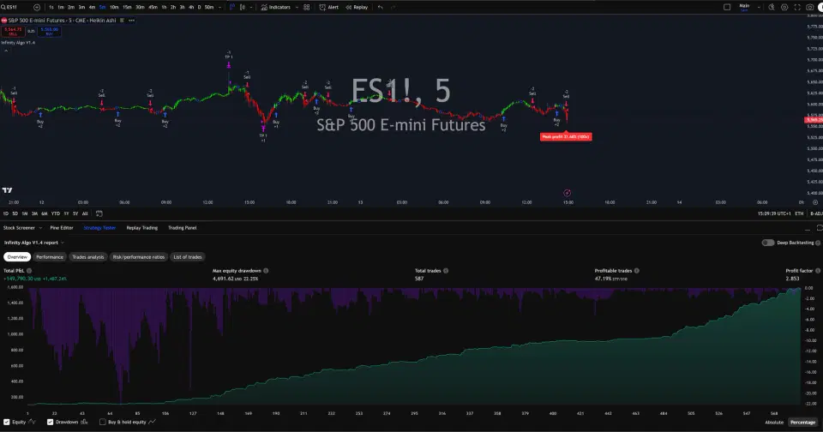This screenshot has width=823, height=432.
Task: Toggle the Equity checkbox
Action: pyautogui.click(x=7, y=422)
